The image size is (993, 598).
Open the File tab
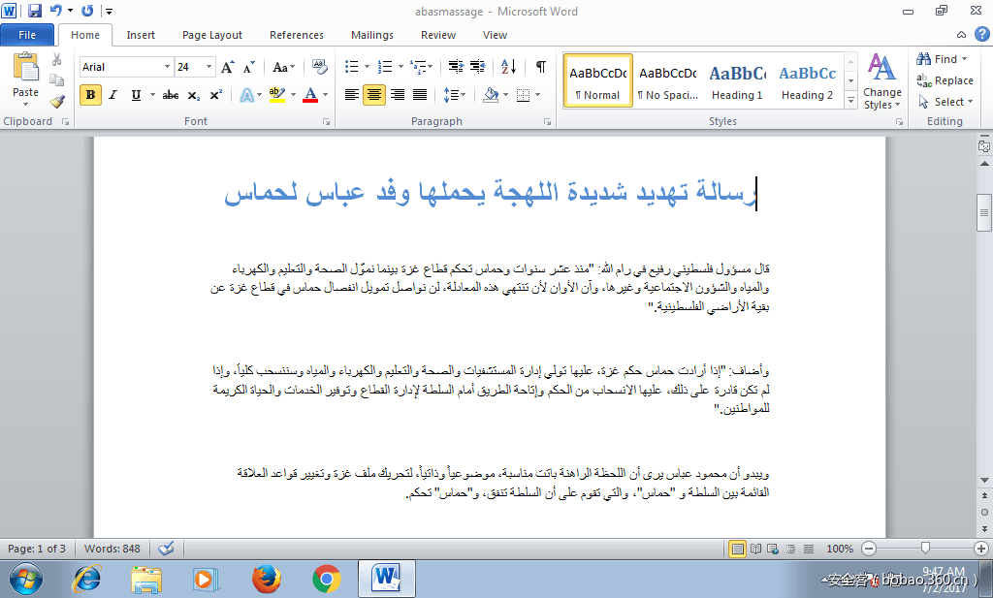pos(27,33)
